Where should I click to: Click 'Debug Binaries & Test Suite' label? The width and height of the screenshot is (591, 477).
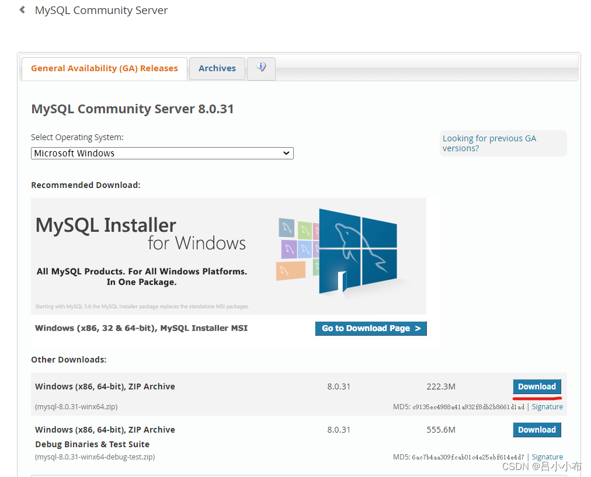(92, 444)
